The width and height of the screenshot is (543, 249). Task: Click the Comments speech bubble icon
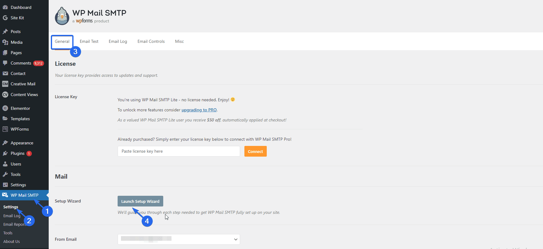pos(5,63)
